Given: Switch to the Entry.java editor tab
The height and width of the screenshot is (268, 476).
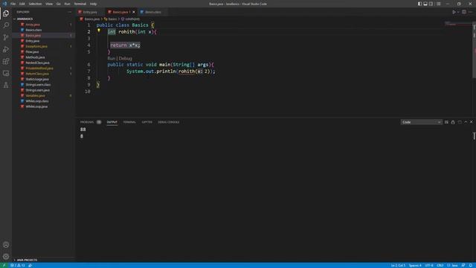Looking at the screenshot, I should 90,12.
